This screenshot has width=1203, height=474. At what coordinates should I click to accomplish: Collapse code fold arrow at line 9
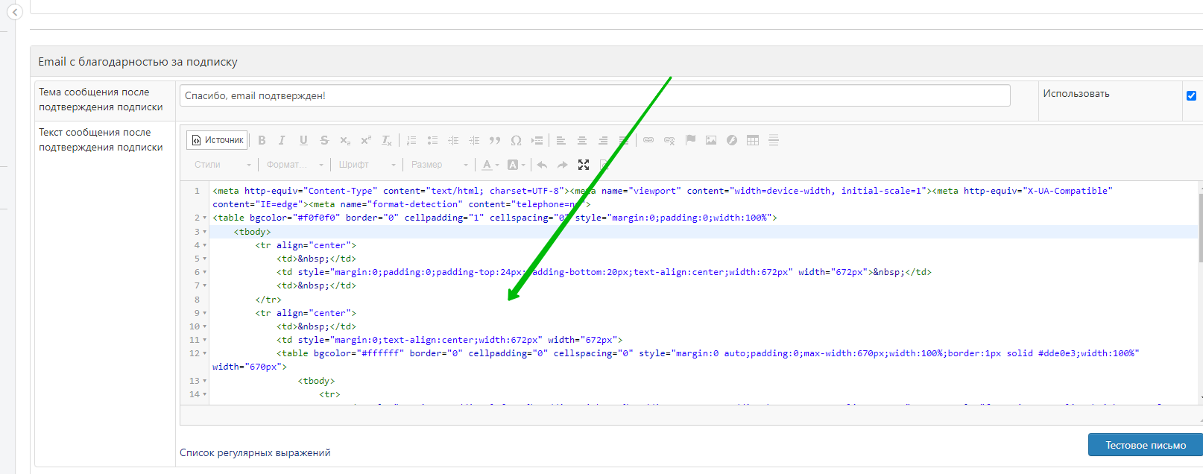(205, 314)
